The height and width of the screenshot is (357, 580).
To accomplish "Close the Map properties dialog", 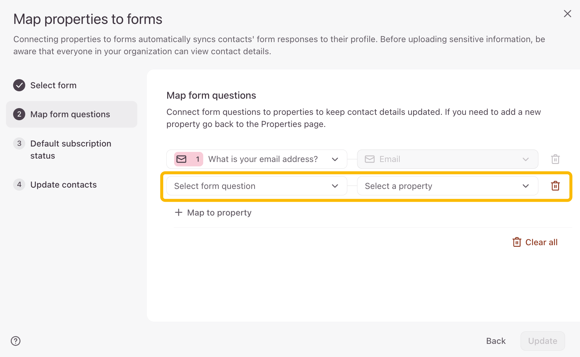I will coord(568,13).
